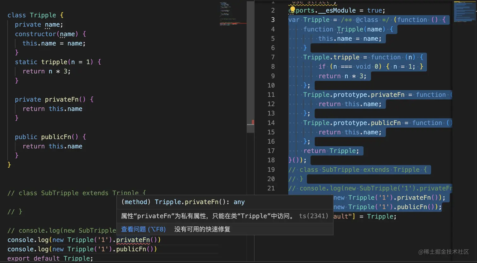Click "new Tripple('1').publicFn());" in the right editor

coord(388,207)
